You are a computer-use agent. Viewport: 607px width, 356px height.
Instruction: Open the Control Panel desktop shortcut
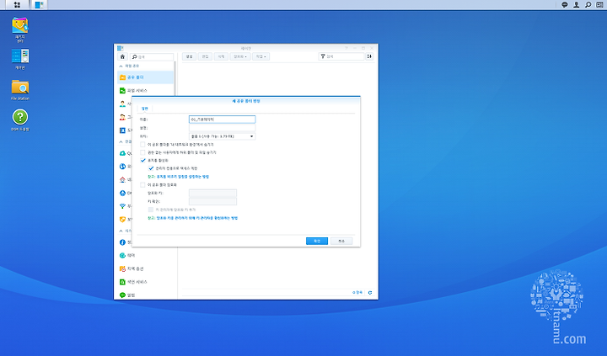[x=19, y=59]
